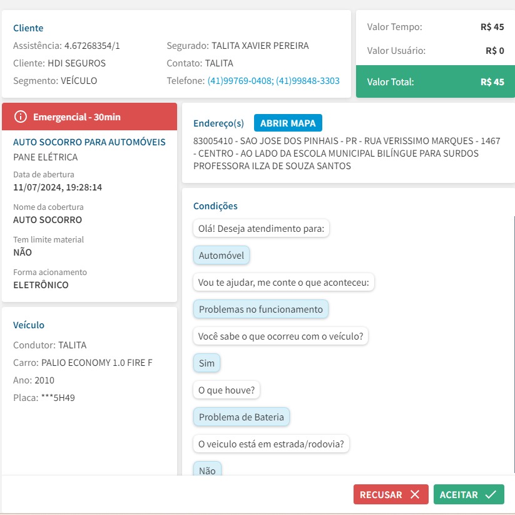Click the AUTO SOCORRO PARA AUTOMÓVEIS heading

coord(89,142)
